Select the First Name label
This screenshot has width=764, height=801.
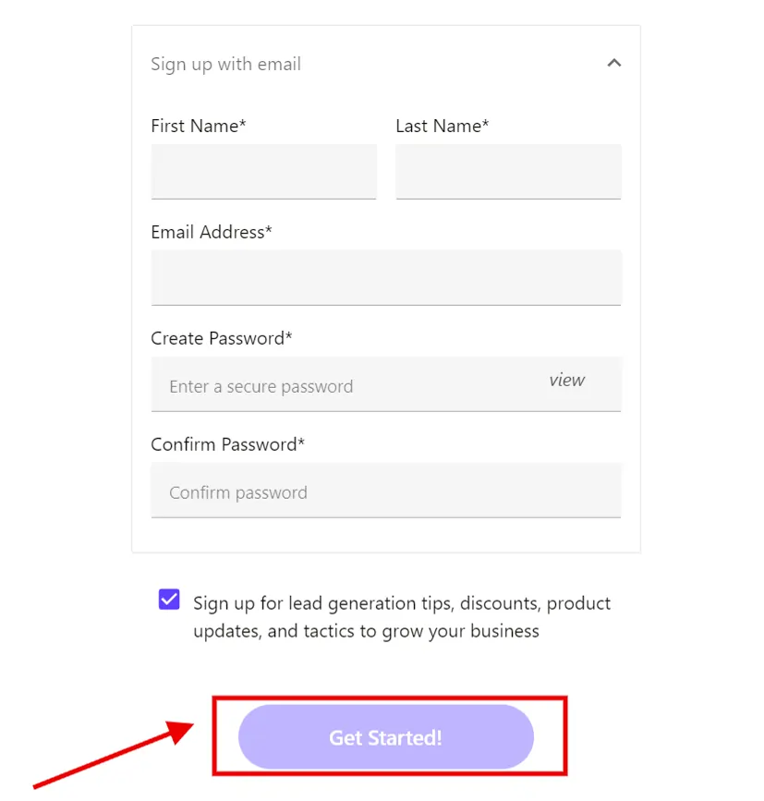coord(198,126)
